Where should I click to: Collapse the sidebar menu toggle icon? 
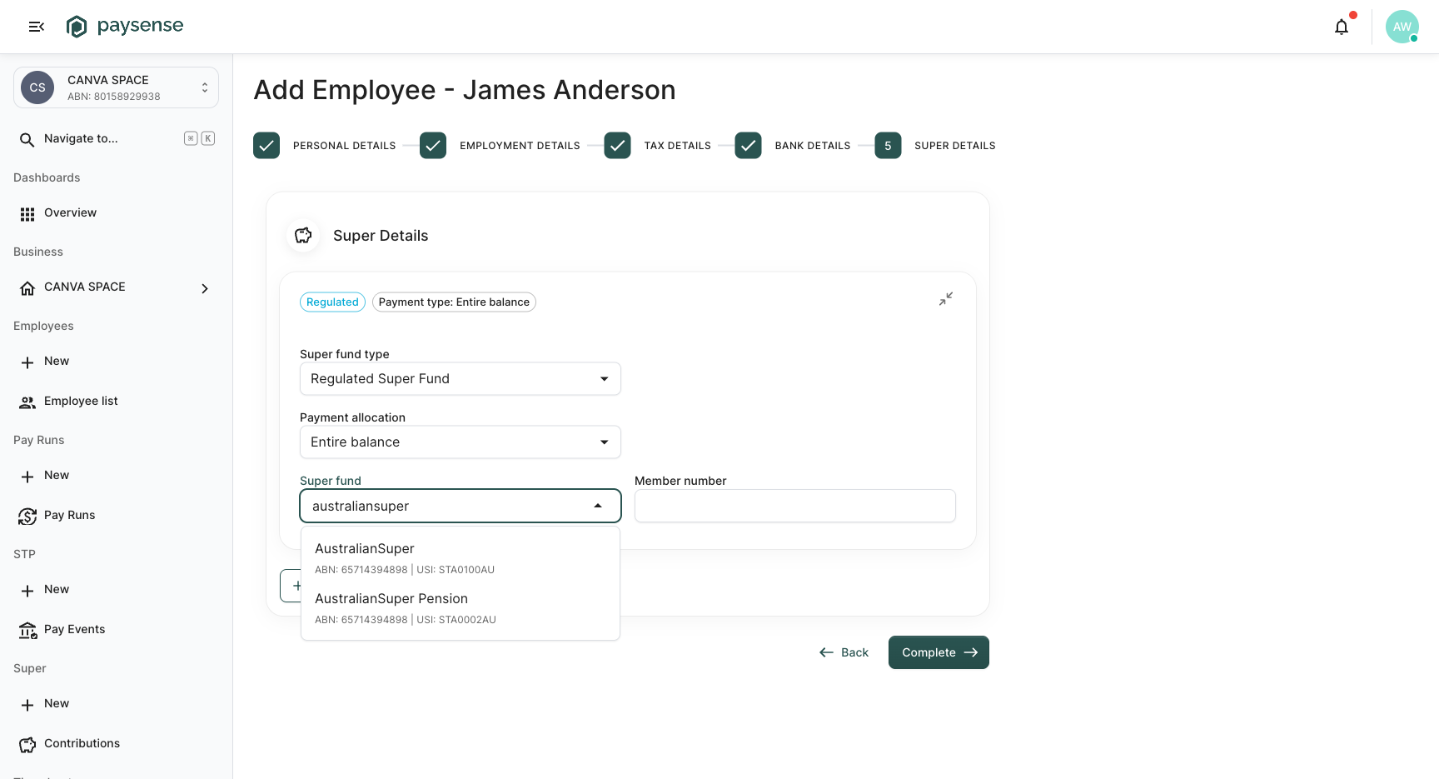[37, 27]
